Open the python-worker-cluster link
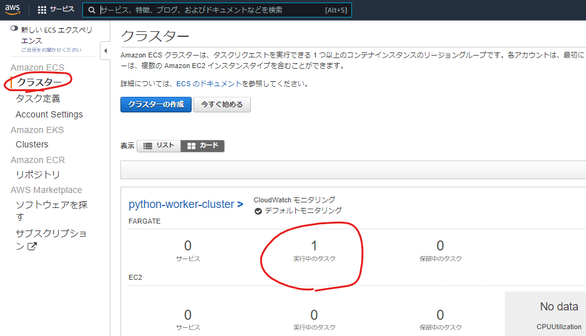This screenshot has width=586, height=336. (181, 204)
